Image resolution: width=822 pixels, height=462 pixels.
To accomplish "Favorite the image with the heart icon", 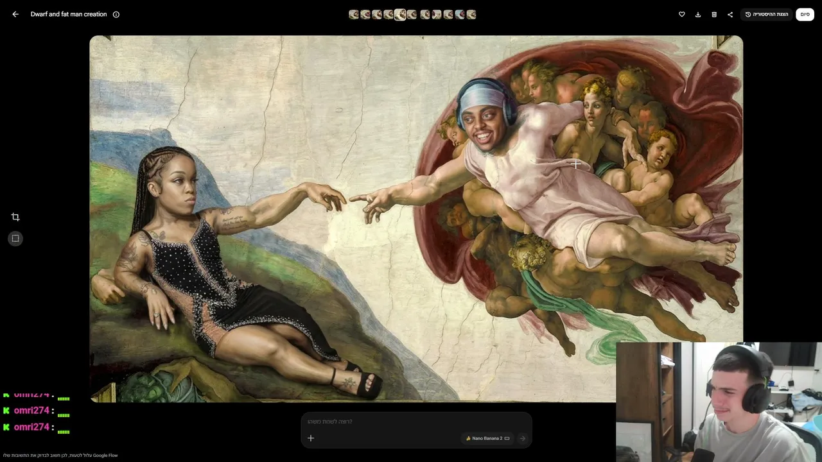I will click(682, 14).
